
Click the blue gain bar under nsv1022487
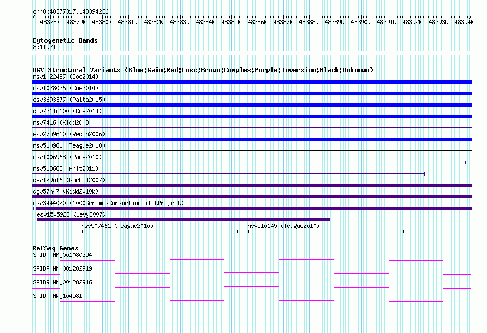tap(252, 82)
